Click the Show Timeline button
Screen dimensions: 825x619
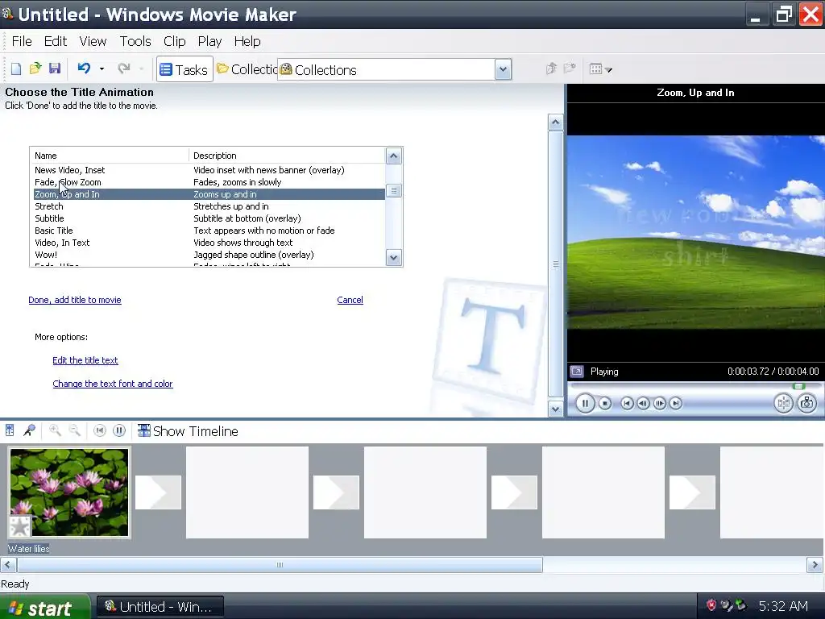pyautogui.click(x=188, y=431)
